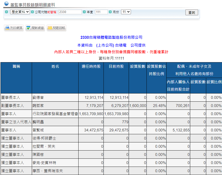The width and height of the screenshot is (222, 175).
Task: Click the 職稱 column header
Action: click(16, 66)
